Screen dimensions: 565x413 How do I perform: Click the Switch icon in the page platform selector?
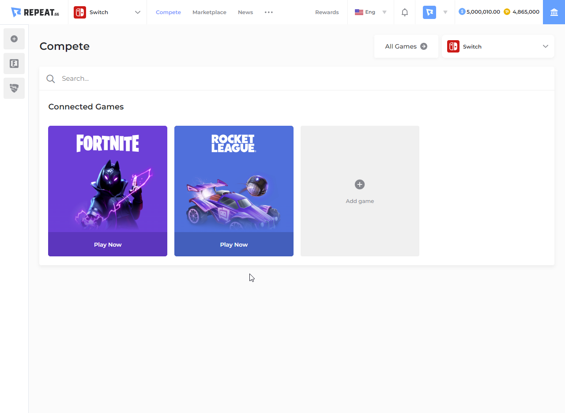[453, 46]
